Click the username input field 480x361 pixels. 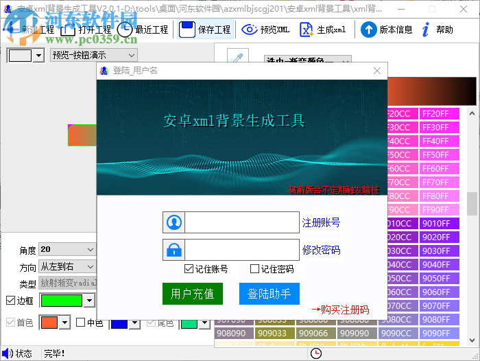tap(242, 222)
